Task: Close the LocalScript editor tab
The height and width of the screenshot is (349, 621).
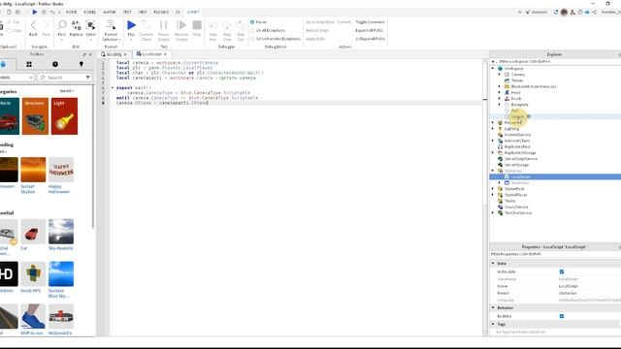Action: 165,54
